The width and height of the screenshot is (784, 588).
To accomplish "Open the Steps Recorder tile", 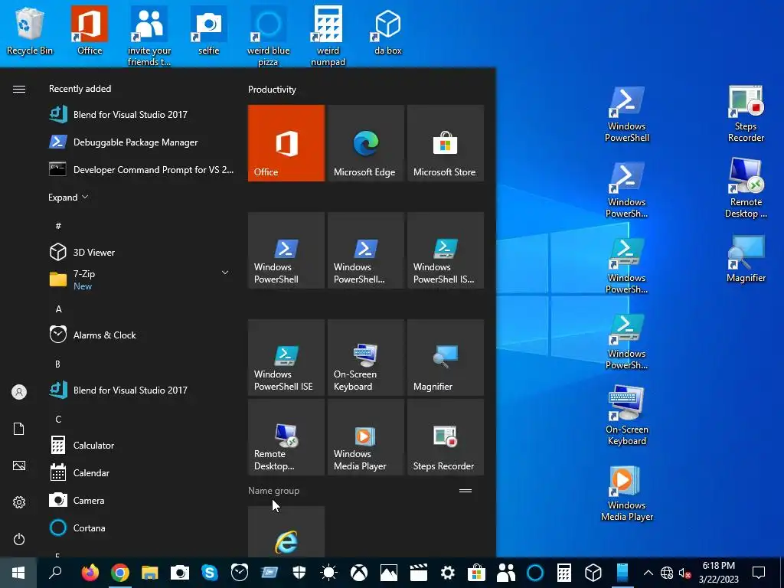I will coord(446,437).
